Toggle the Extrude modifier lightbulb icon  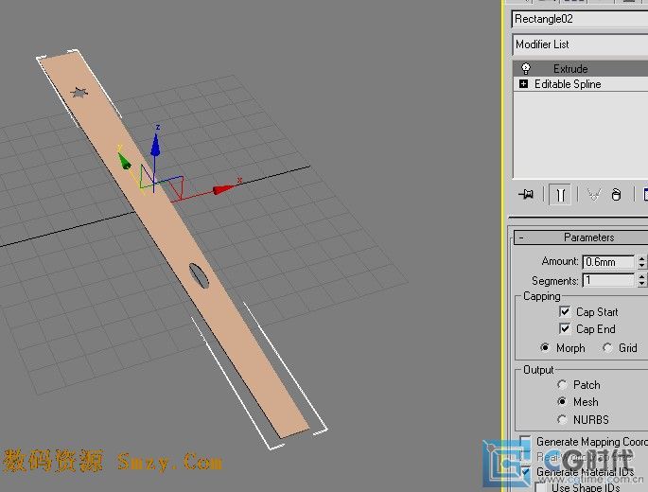click(x=524, y=69)
